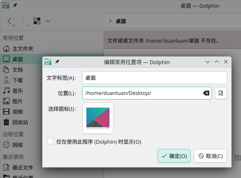Image resolution: width=241 pixels, height=178 pixels.
Task: Go back with the back arrow
Action: [x=9, y=21]
